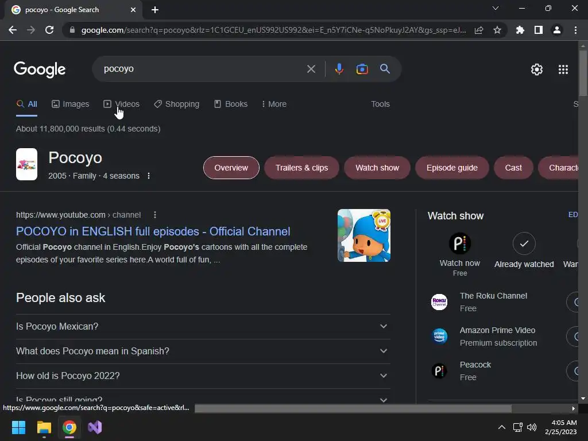Open the tab search chevron
This screenshot has height=441, width=588.
click(x=496, y=8)
